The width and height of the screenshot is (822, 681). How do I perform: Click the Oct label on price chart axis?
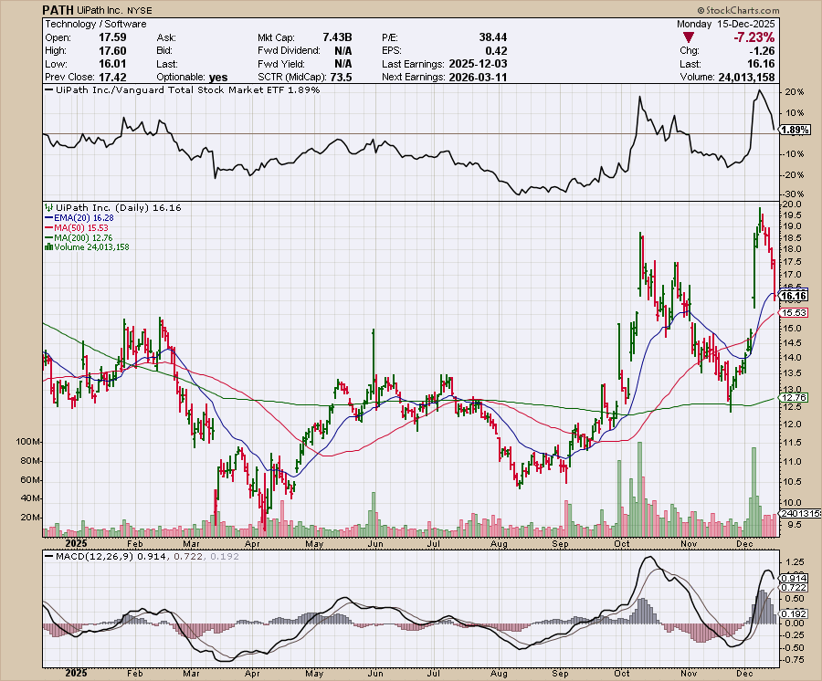coord(622,544)
